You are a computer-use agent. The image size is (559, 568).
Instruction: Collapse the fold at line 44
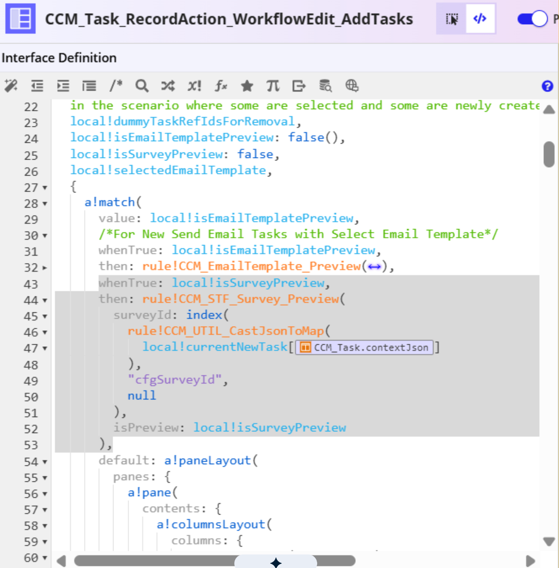[x=45, y=300]
